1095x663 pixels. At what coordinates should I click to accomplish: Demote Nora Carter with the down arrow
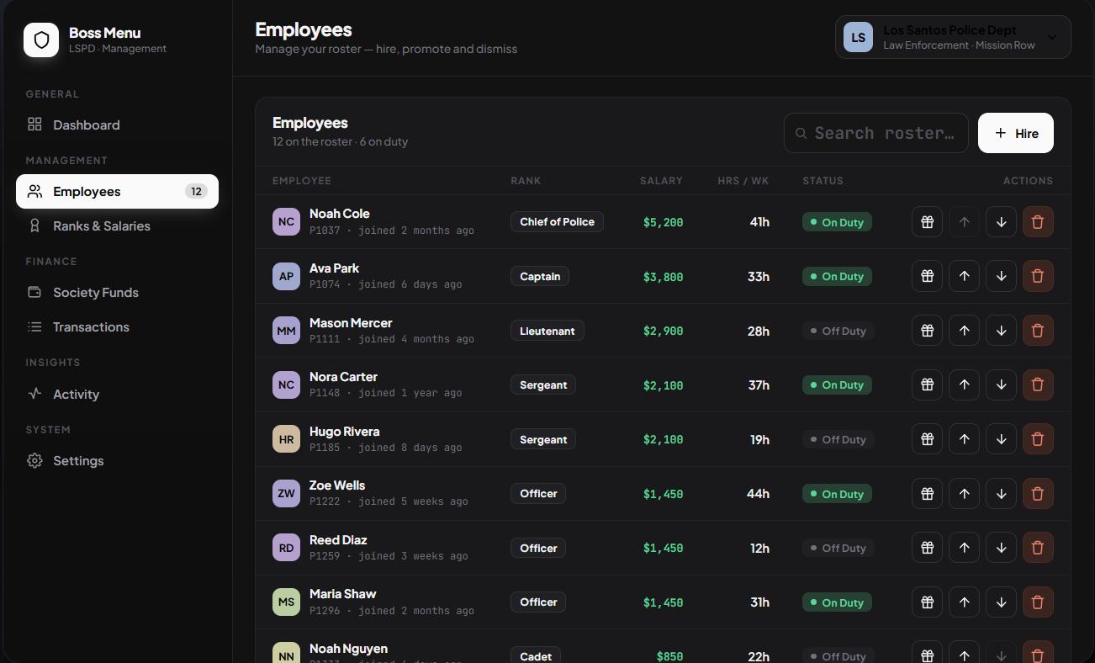[x=1001, y=385]
